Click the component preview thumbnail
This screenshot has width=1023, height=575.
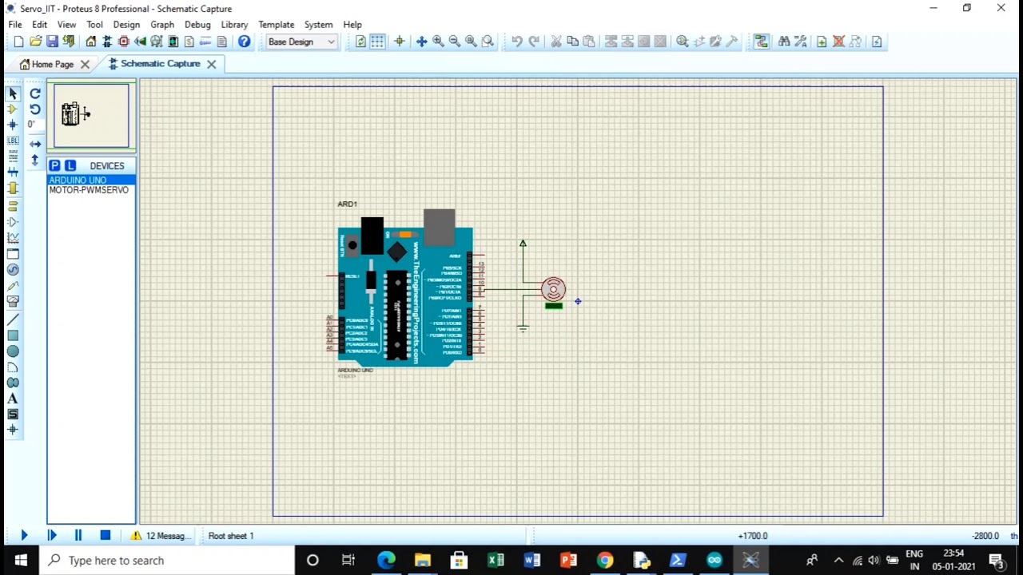91,116
